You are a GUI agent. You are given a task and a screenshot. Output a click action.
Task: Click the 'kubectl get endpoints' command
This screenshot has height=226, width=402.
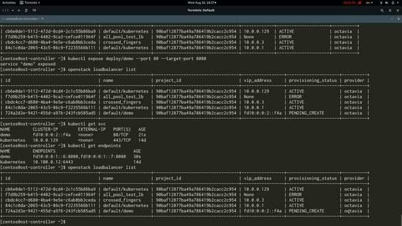(x=94, y=146)
